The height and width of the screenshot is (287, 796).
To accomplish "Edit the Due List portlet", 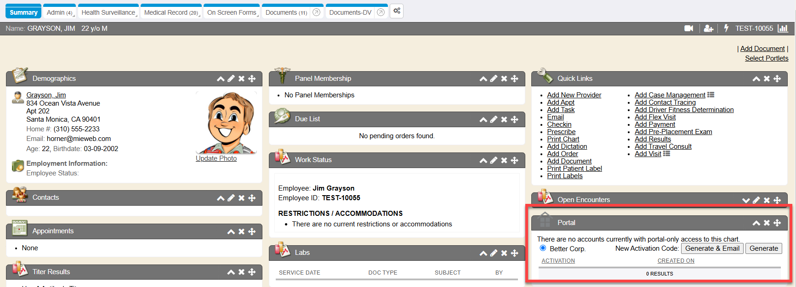I will tap(494, 119).
